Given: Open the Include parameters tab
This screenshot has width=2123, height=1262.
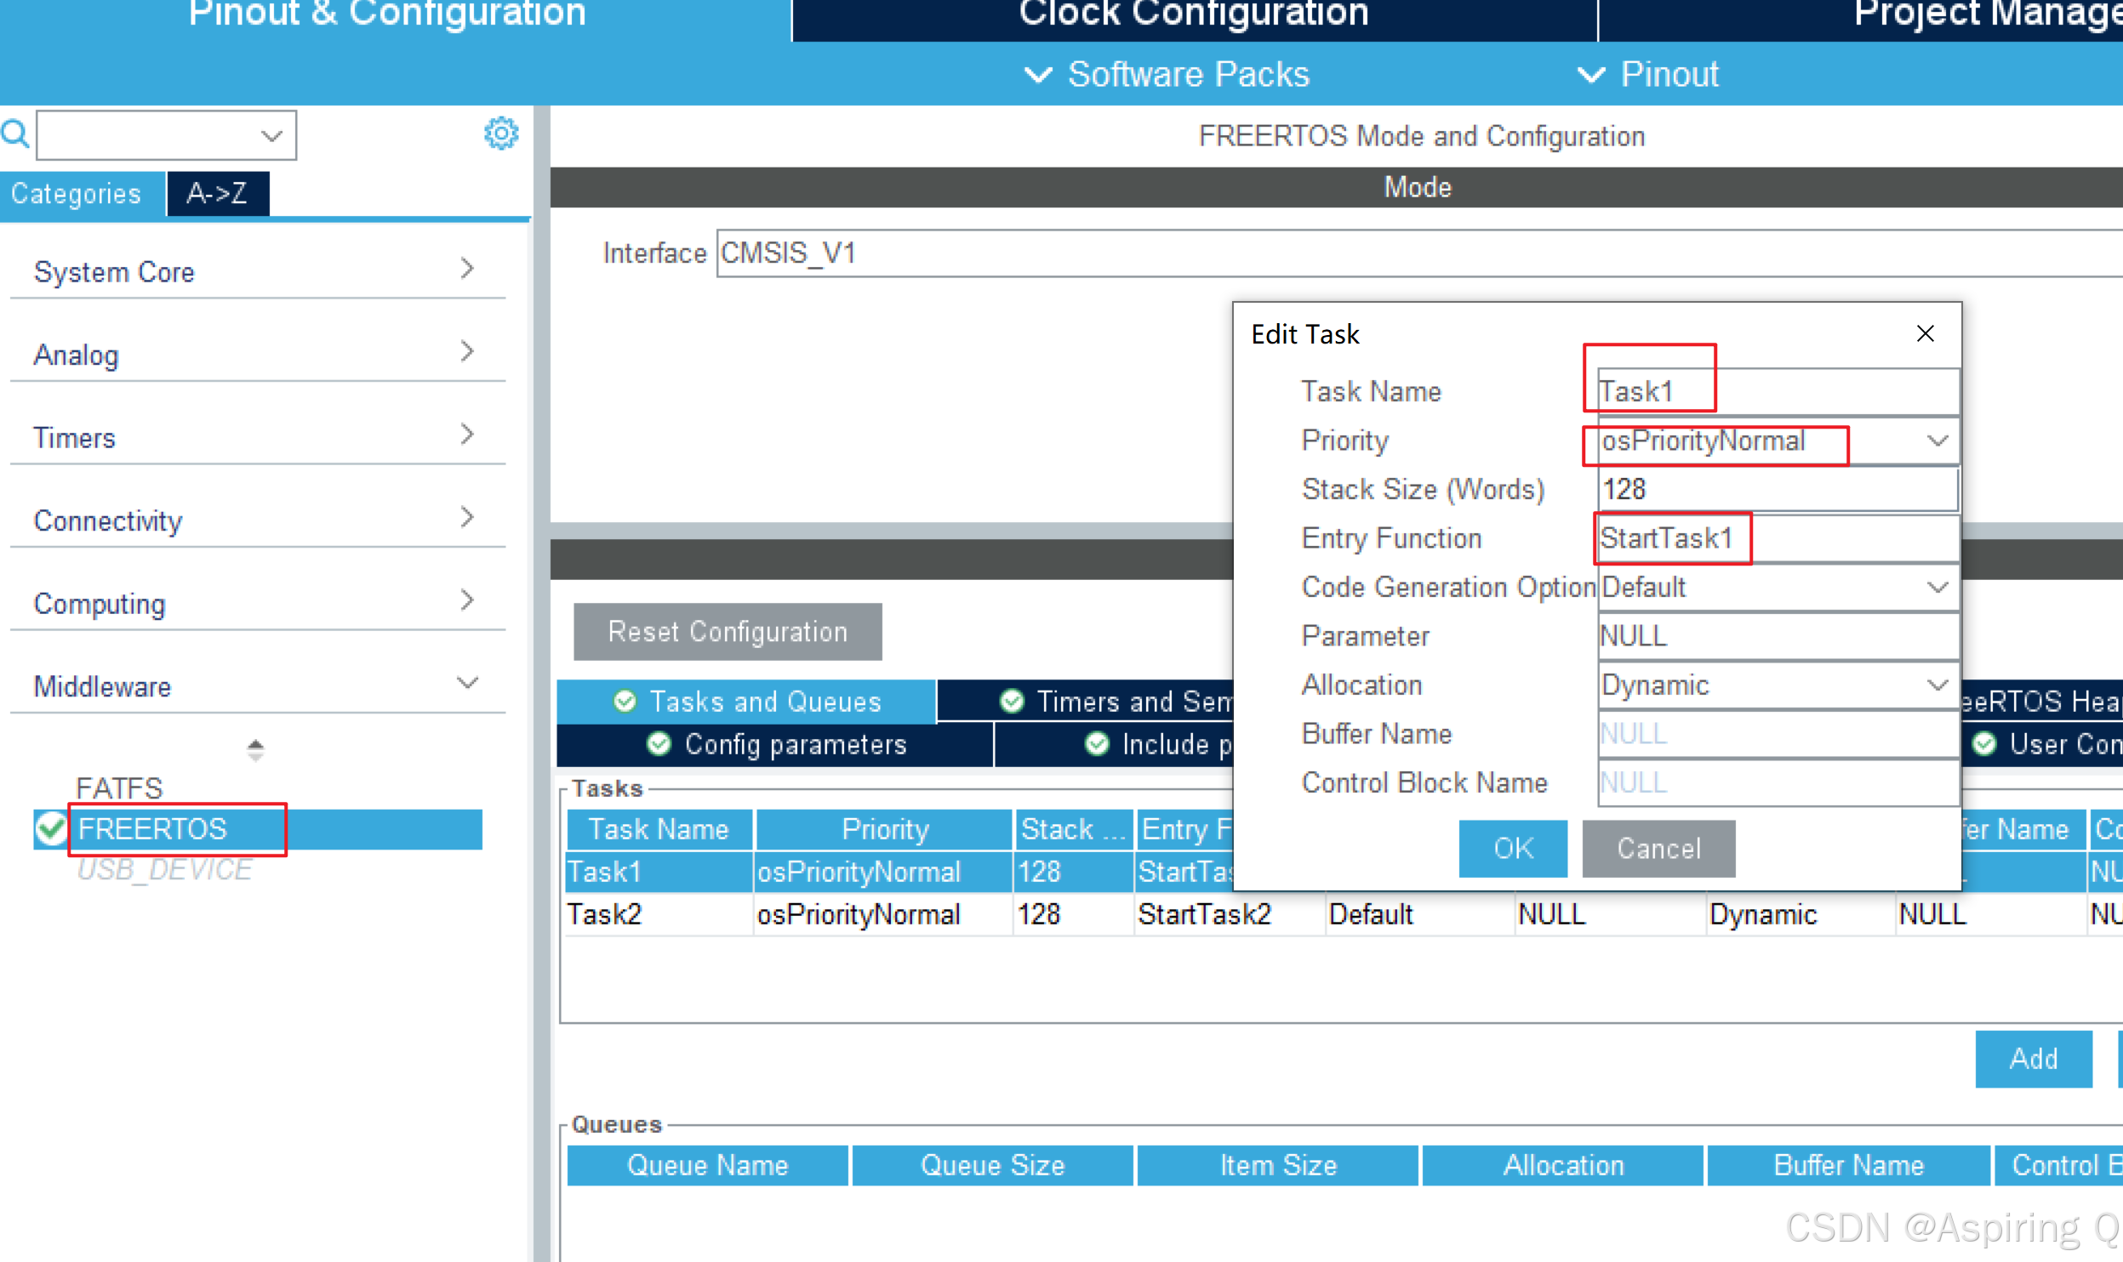Looking at the screenshot, I should click(1115, 745).
